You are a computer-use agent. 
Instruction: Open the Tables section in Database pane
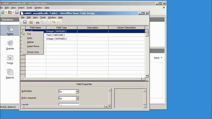pyautogui.click(x=10, y=31)
